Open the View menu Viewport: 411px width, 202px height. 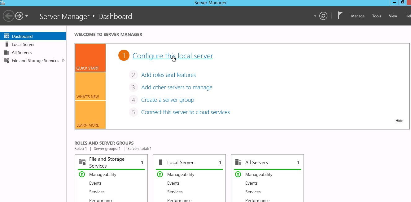tap(393, 16)
